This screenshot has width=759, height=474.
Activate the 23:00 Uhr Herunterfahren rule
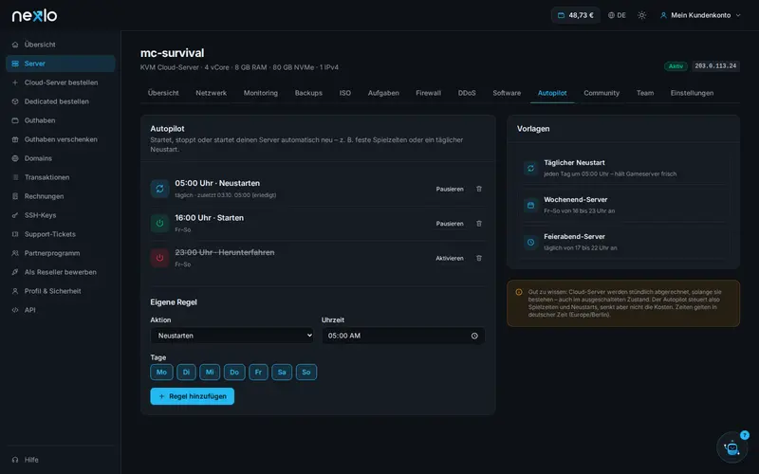point(450,258)
